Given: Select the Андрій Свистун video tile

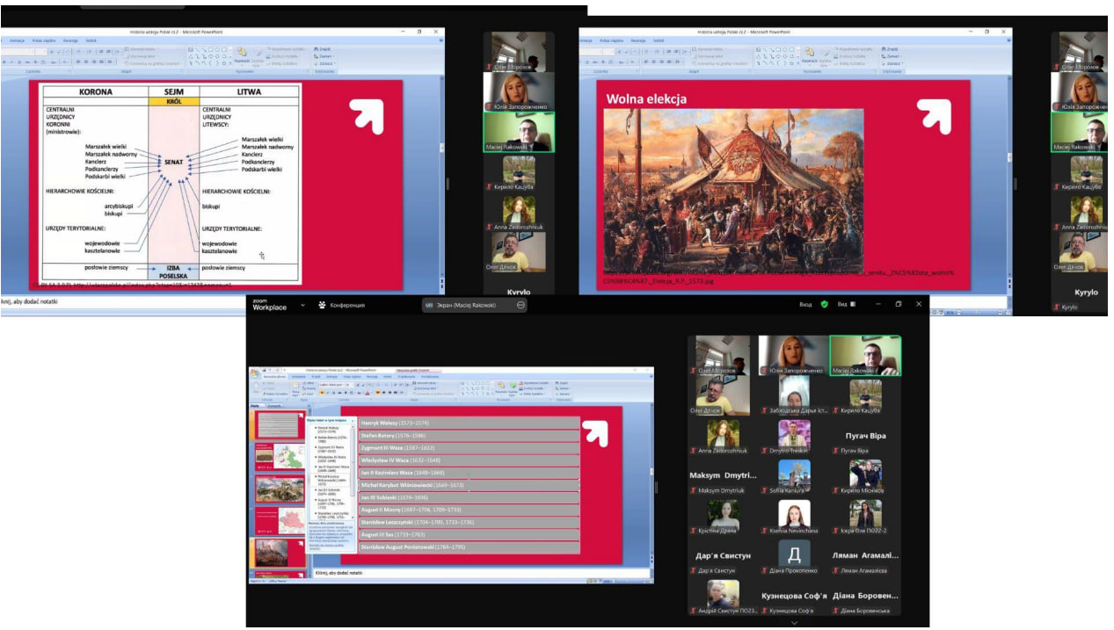Looking at the screenshot, I should tap(724, 597).
